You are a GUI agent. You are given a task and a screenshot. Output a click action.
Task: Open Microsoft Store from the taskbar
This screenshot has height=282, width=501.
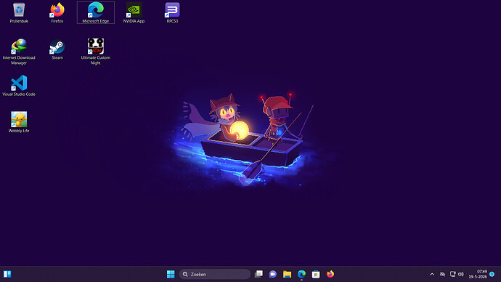[x=316, y=274]
